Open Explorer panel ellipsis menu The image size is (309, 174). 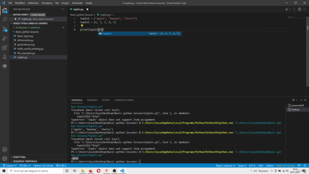[x=63, y=9]
